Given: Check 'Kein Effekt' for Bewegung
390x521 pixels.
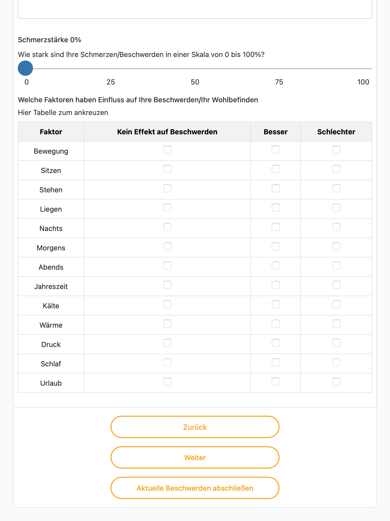Looking at the screenshot, I should point(167,150).
